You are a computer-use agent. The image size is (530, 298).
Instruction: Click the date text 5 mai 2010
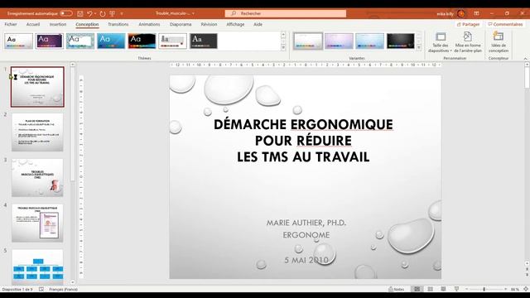tap(306, 260)
